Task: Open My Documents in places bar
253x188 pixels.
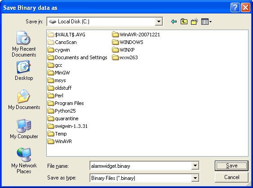Action: [x=24, y=100]
